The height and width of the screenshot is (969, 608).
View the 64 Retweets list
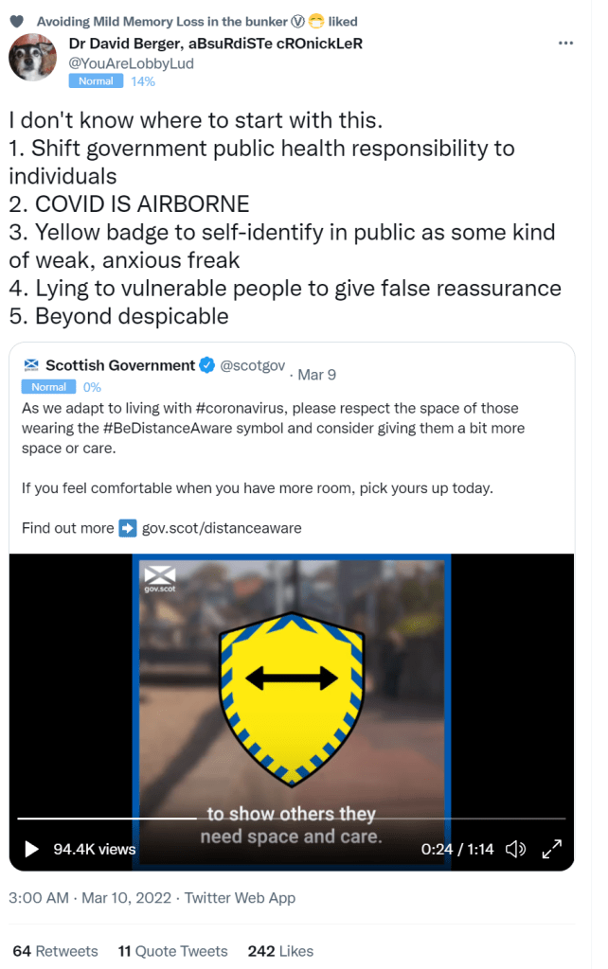pos(55,951)
